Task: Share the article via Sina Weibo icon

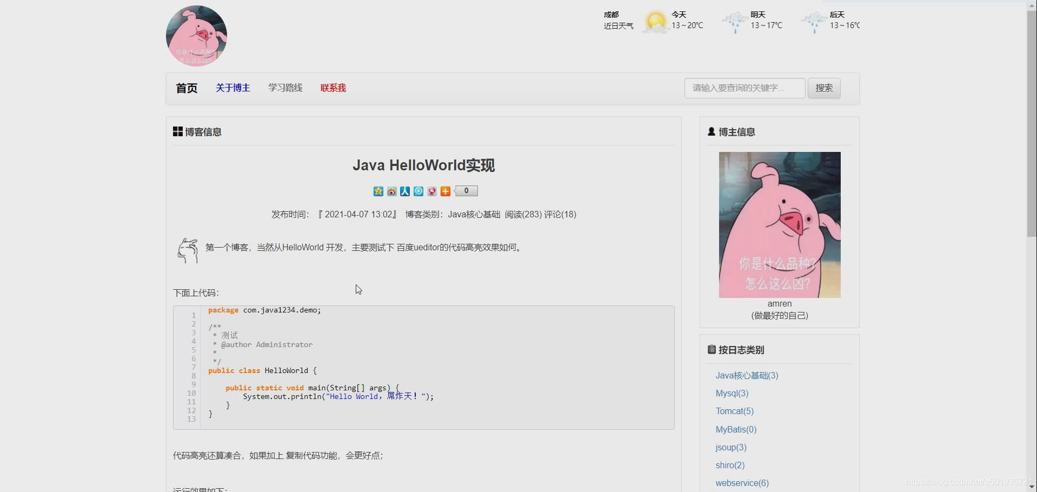Action: 391,191
